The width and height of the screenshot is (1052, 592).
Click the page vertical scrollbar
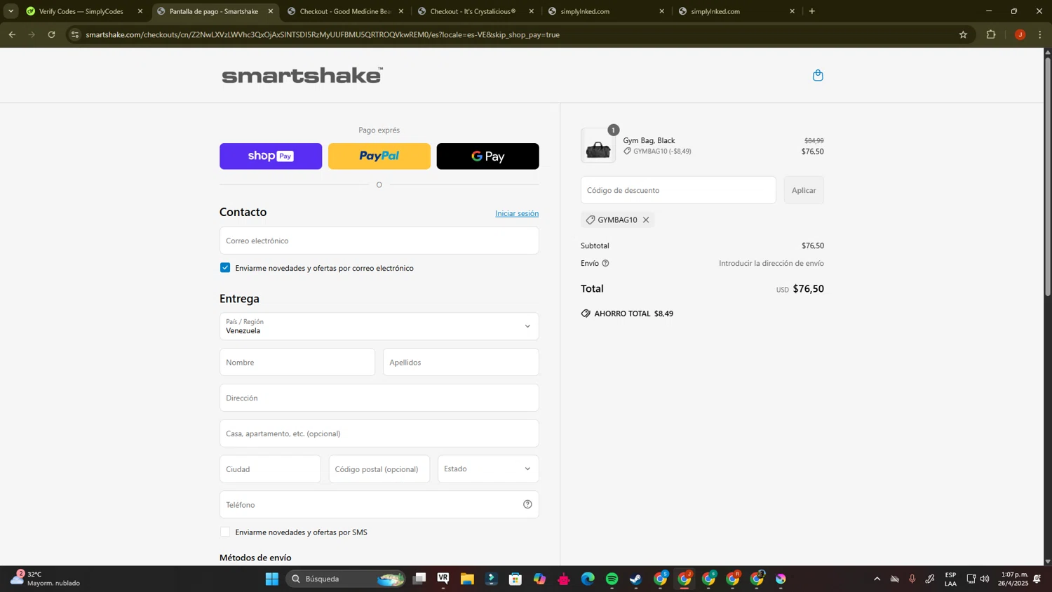pyautogui.click(x=1048, y=175)
